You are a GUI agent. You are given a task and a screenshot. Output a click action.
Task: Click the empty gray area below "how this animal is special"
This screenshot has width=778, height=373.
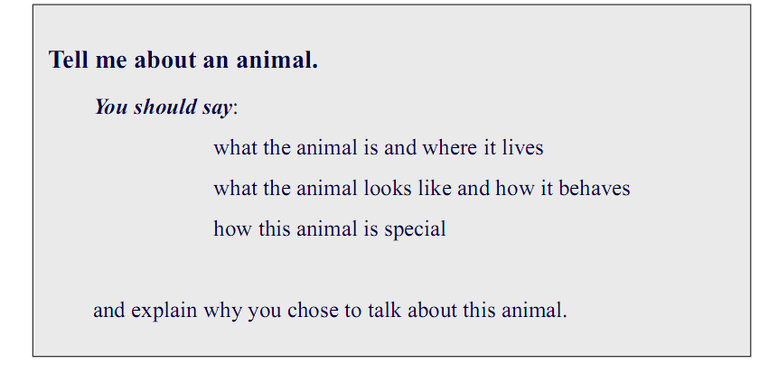click(x=391, y=270)
